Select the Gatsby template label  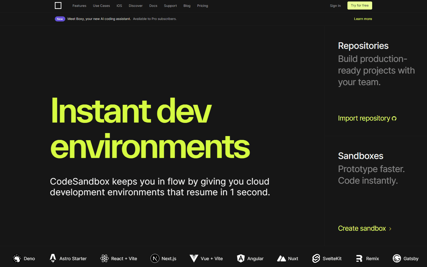pos(411,259)
